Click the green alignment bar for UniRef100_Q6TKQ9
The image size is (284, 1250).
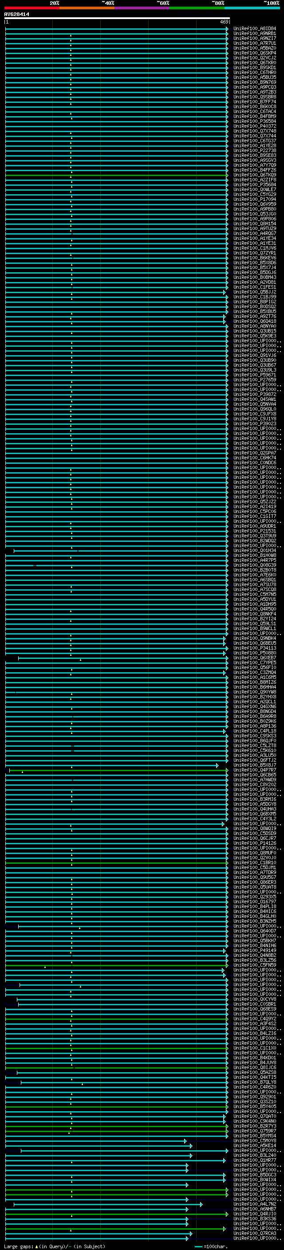click(117, 175)
